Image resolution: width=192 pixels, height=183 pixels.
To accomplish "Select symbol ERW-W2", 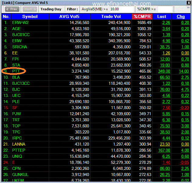I will click(x=20, y=22).
